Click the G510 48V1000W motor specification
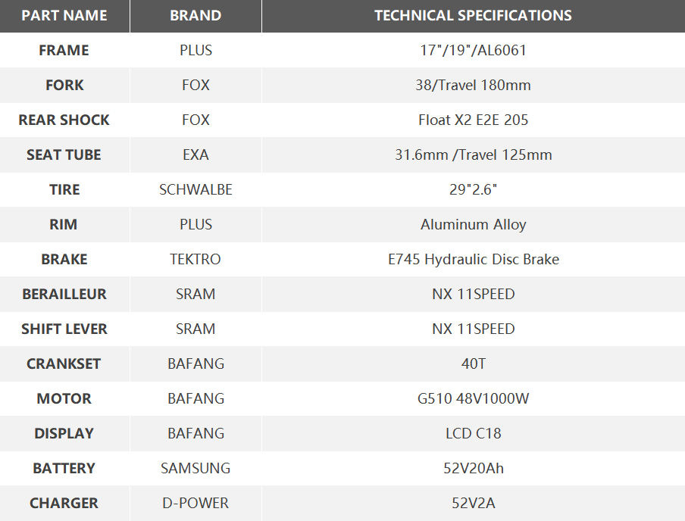 473,399
